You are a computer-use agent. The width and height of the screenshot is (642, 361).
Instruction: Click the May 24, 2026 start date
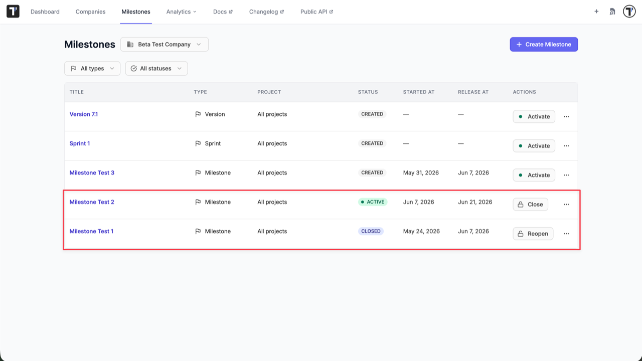tap(421, 231)
